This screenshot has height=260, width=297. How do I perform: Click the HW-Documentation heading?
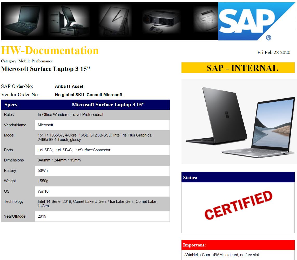(x=50, y=50)
